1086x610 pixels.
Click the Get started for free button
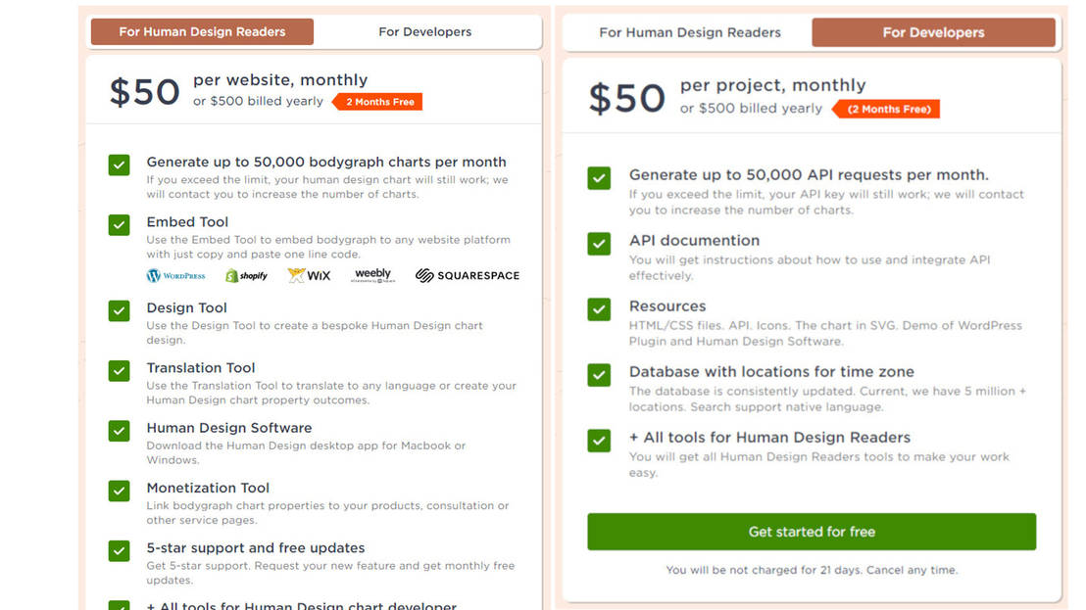[811, 532]
